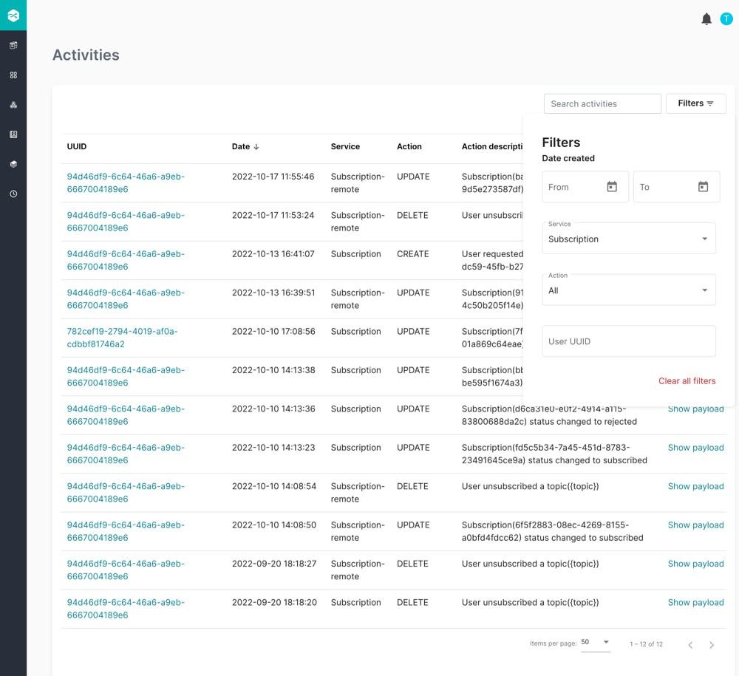The height and width of the screenshot is (676, 739).
Task: Click the T profile avatar
Action: pyautogui.click(x=726, y=18)
